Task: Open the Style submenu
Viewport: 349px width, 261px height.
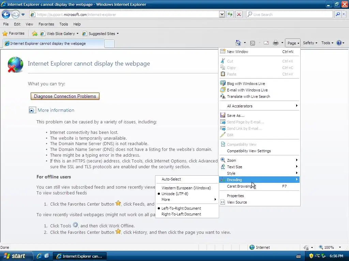Action: [x=259, y=173]
